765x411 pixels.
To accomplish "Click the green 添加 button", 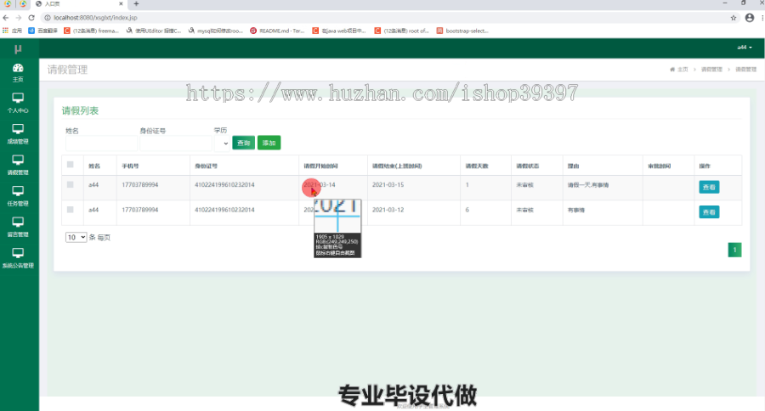I will pyautogui.click(x=269, y=143).
